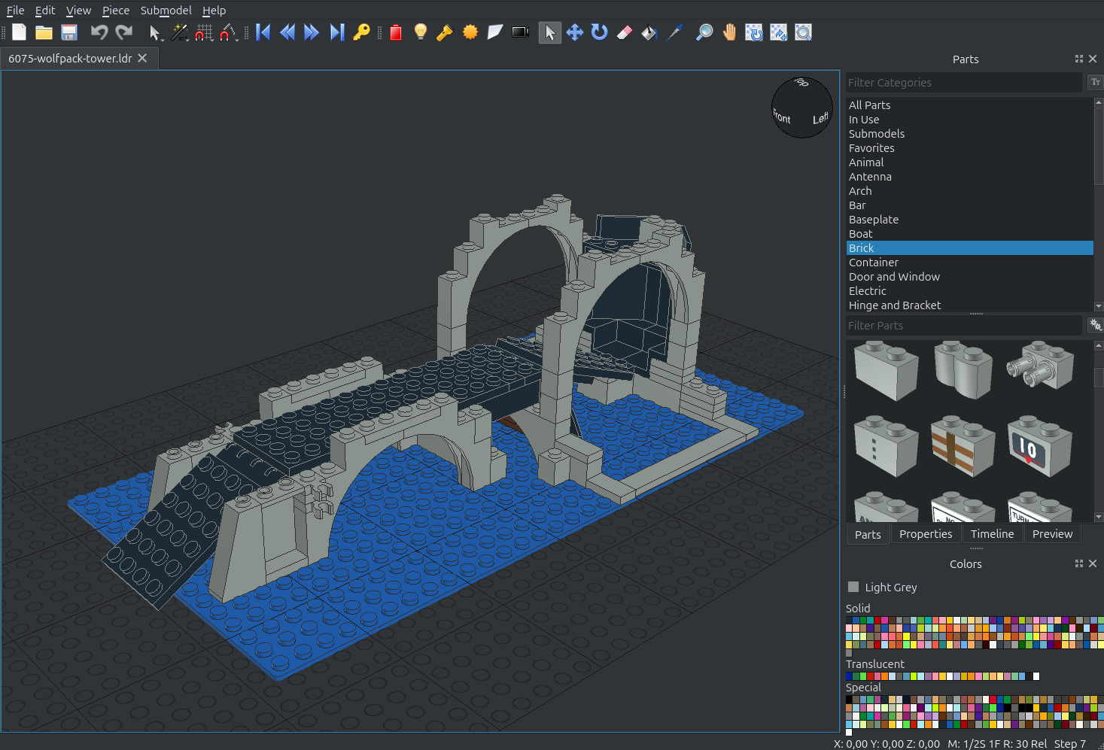Toggle the move snap grid button

click(204, 32)
